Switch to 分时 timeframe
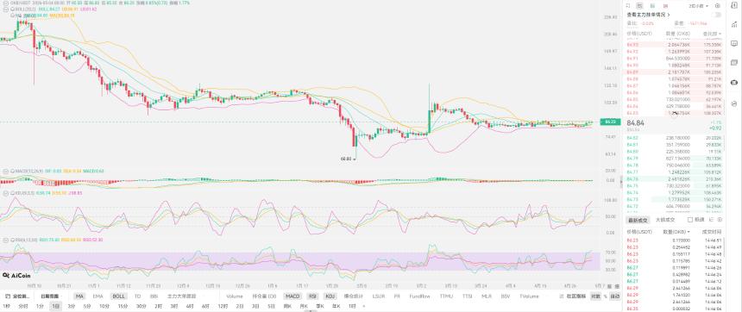This screenshot has height=312, width=742. click(23, 306)
